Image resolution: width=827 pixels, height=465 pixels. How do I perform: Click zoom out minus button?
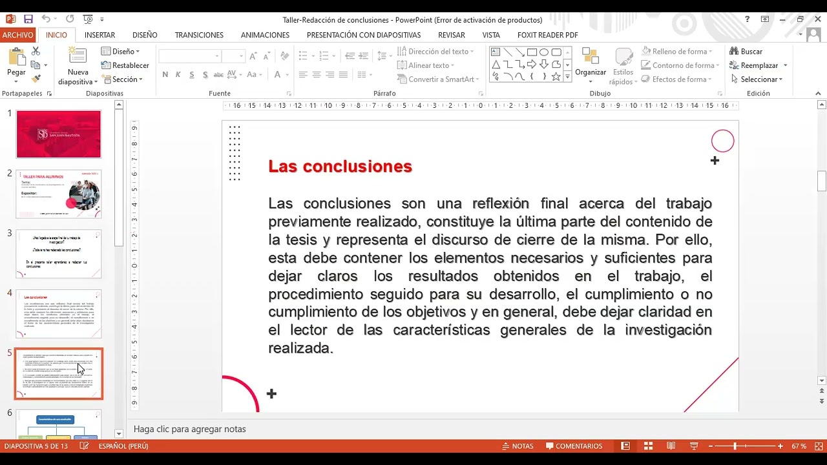(711, 446)
